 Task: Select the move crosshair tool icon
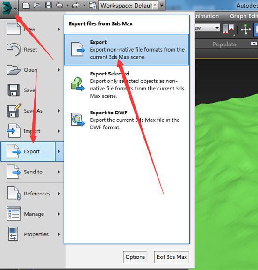246,29
